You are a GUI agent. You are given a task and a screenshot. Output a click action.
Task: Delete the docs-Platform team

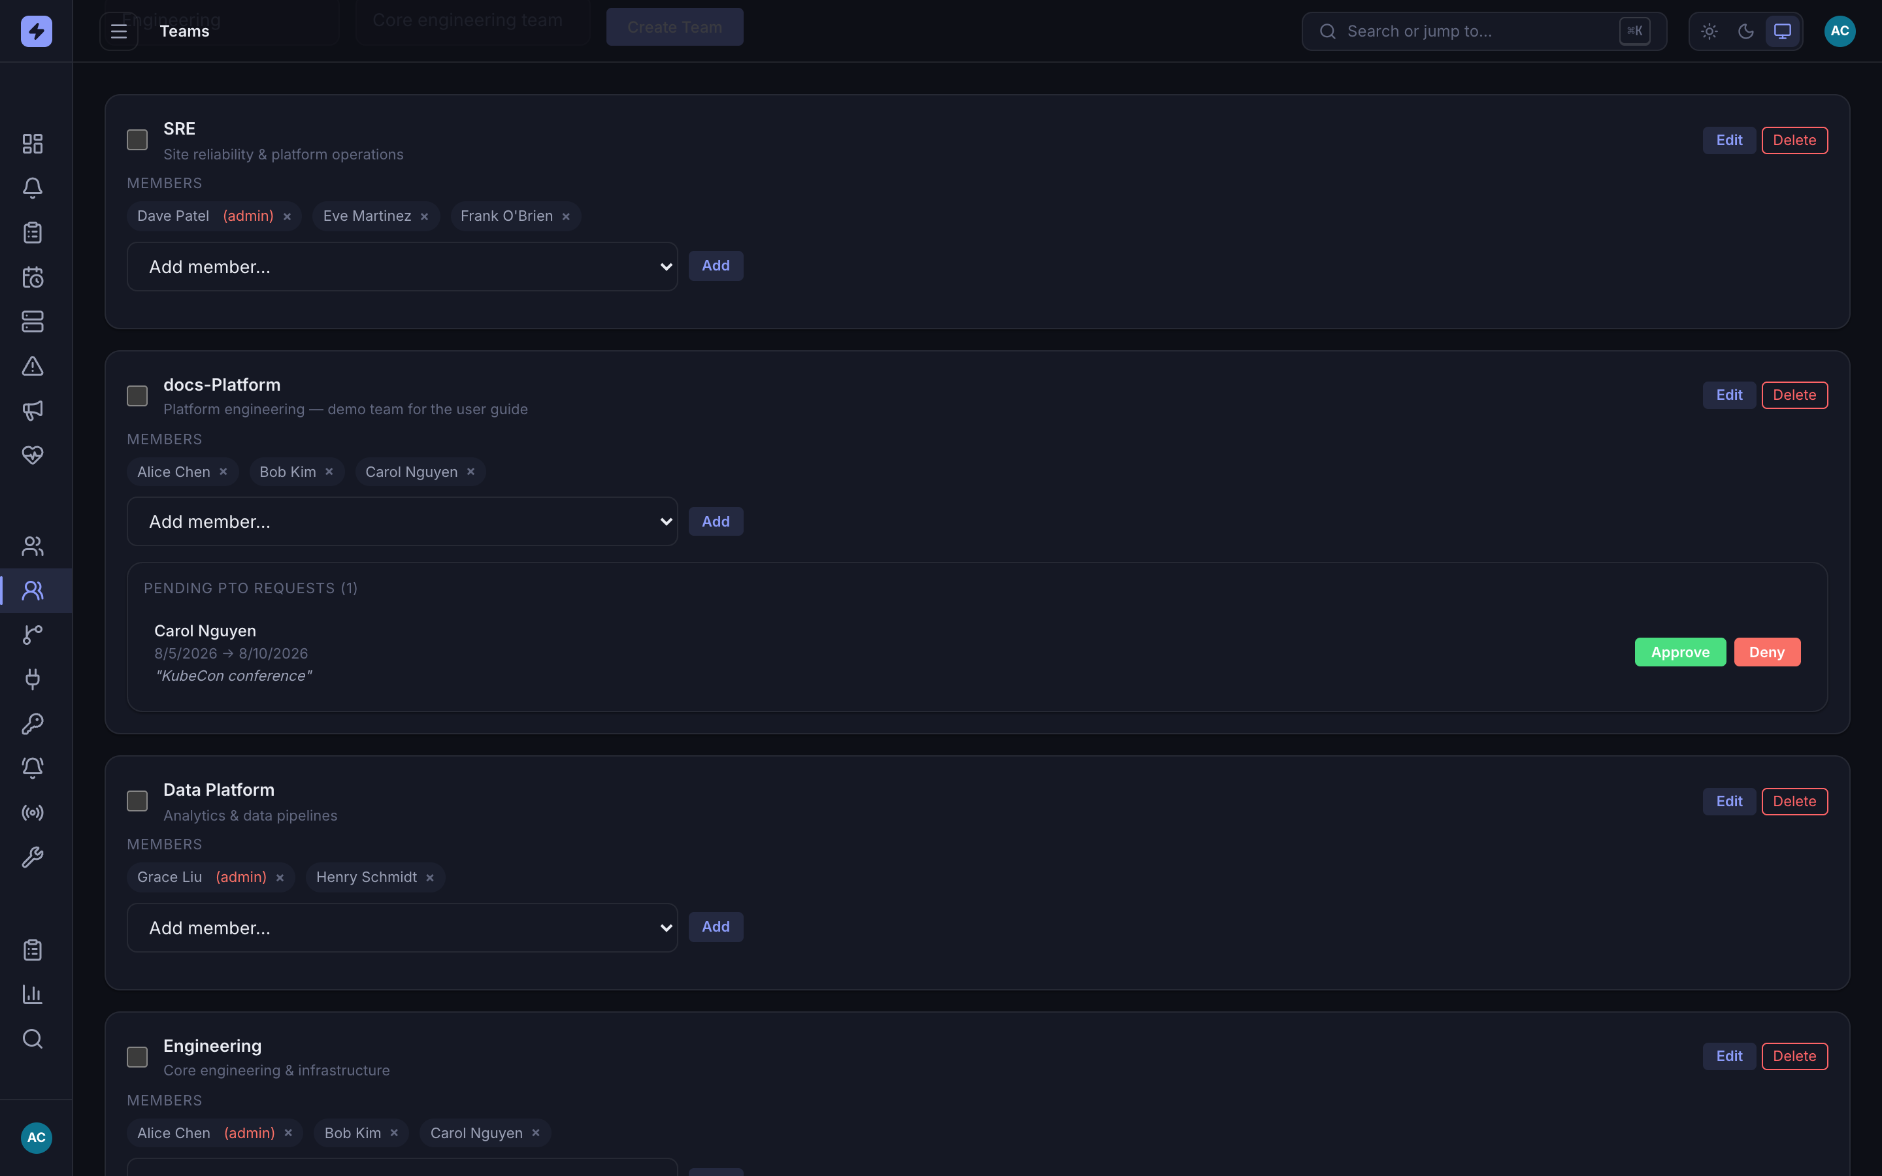1794,395
